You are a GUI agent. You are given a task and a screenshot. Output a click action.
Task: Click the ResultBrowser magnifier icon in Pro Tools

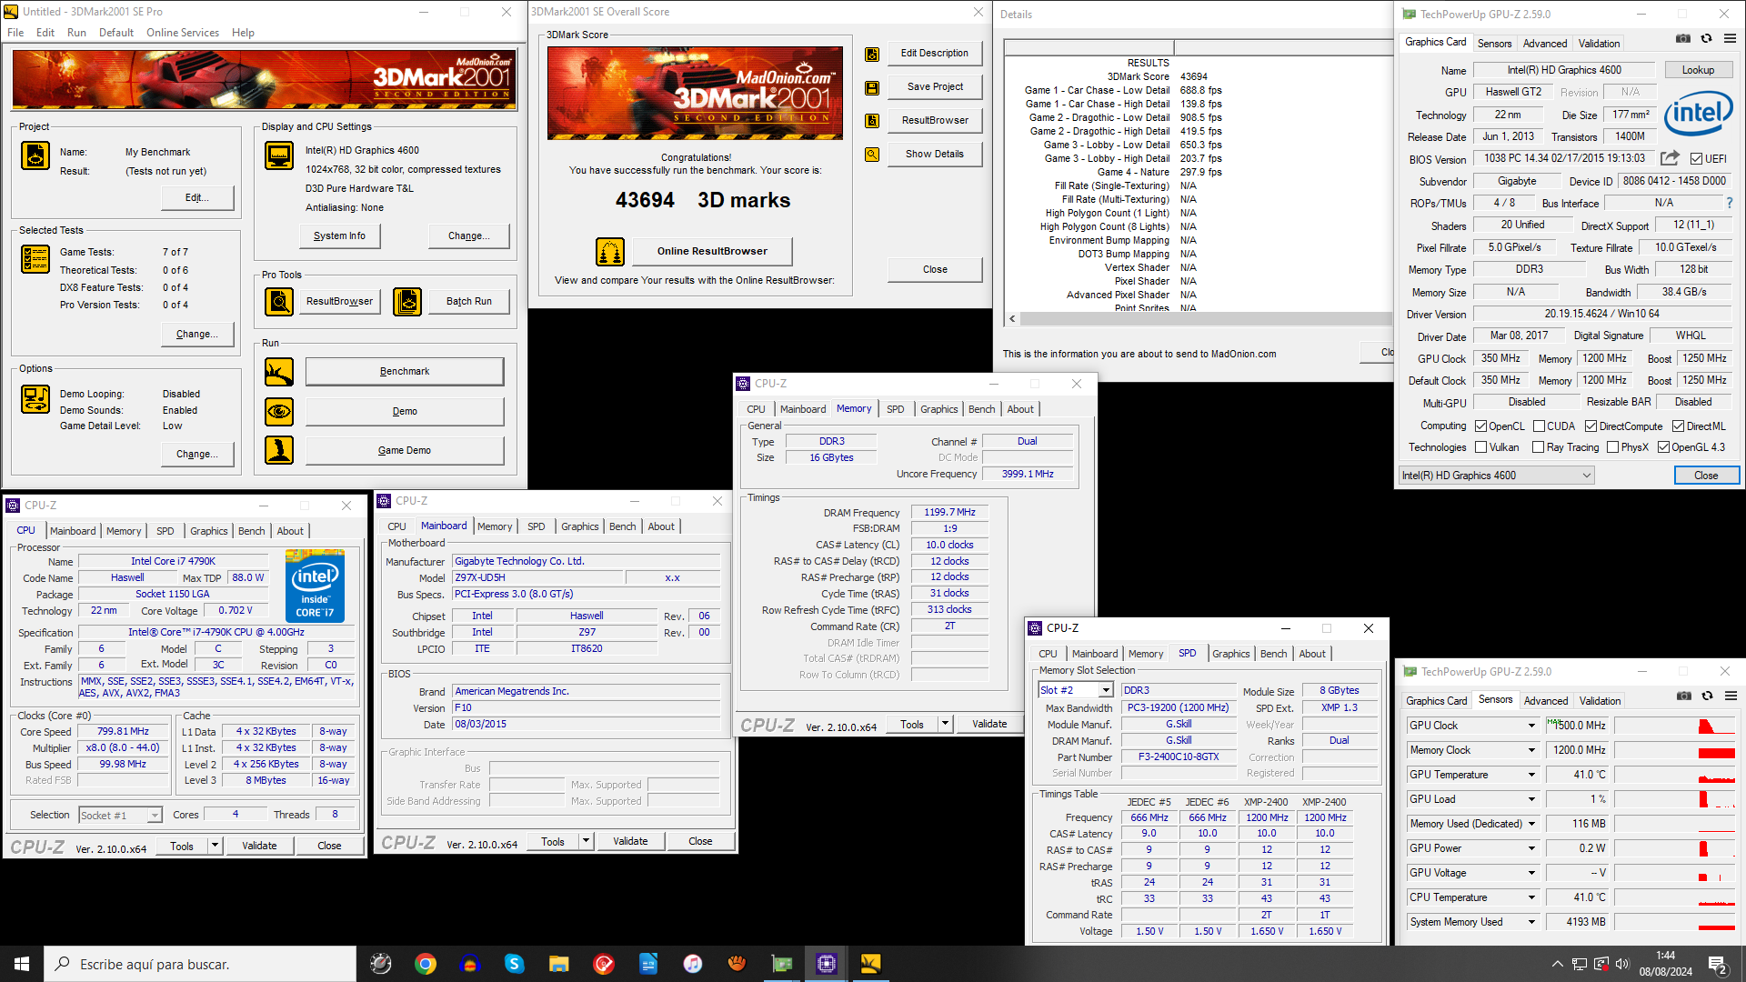click(279, 301)
